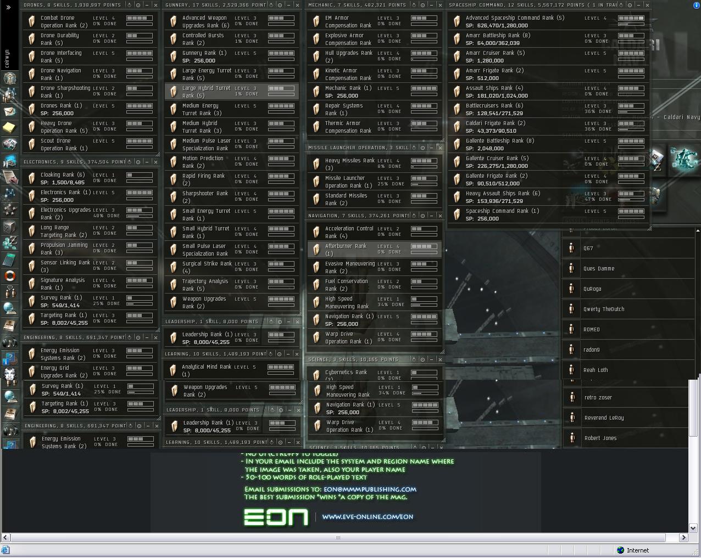This screenshot has width=701, height=558.
Task: Click the blue info icon at top-right corner
Action: (697, 4)
